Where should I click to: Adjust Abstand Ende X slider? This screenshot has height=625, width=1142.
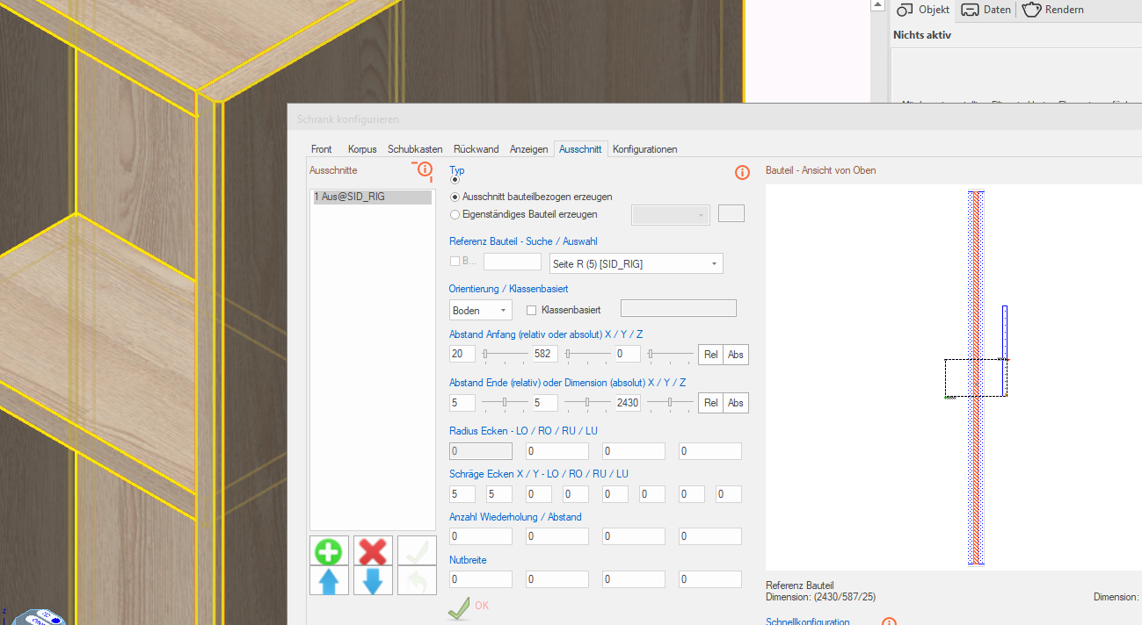point(504,402)
